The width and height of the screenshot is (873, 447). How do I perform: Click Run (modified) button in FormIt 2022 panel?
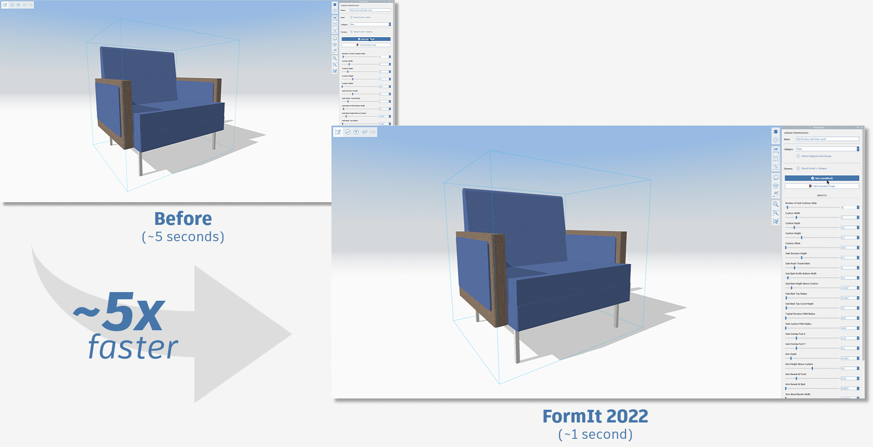(822, 178)
